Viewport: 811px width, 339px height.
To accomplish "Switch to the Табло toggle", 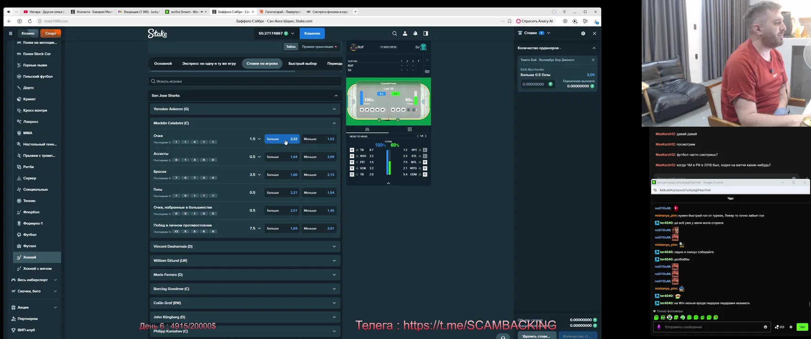I will pos(291,47).
